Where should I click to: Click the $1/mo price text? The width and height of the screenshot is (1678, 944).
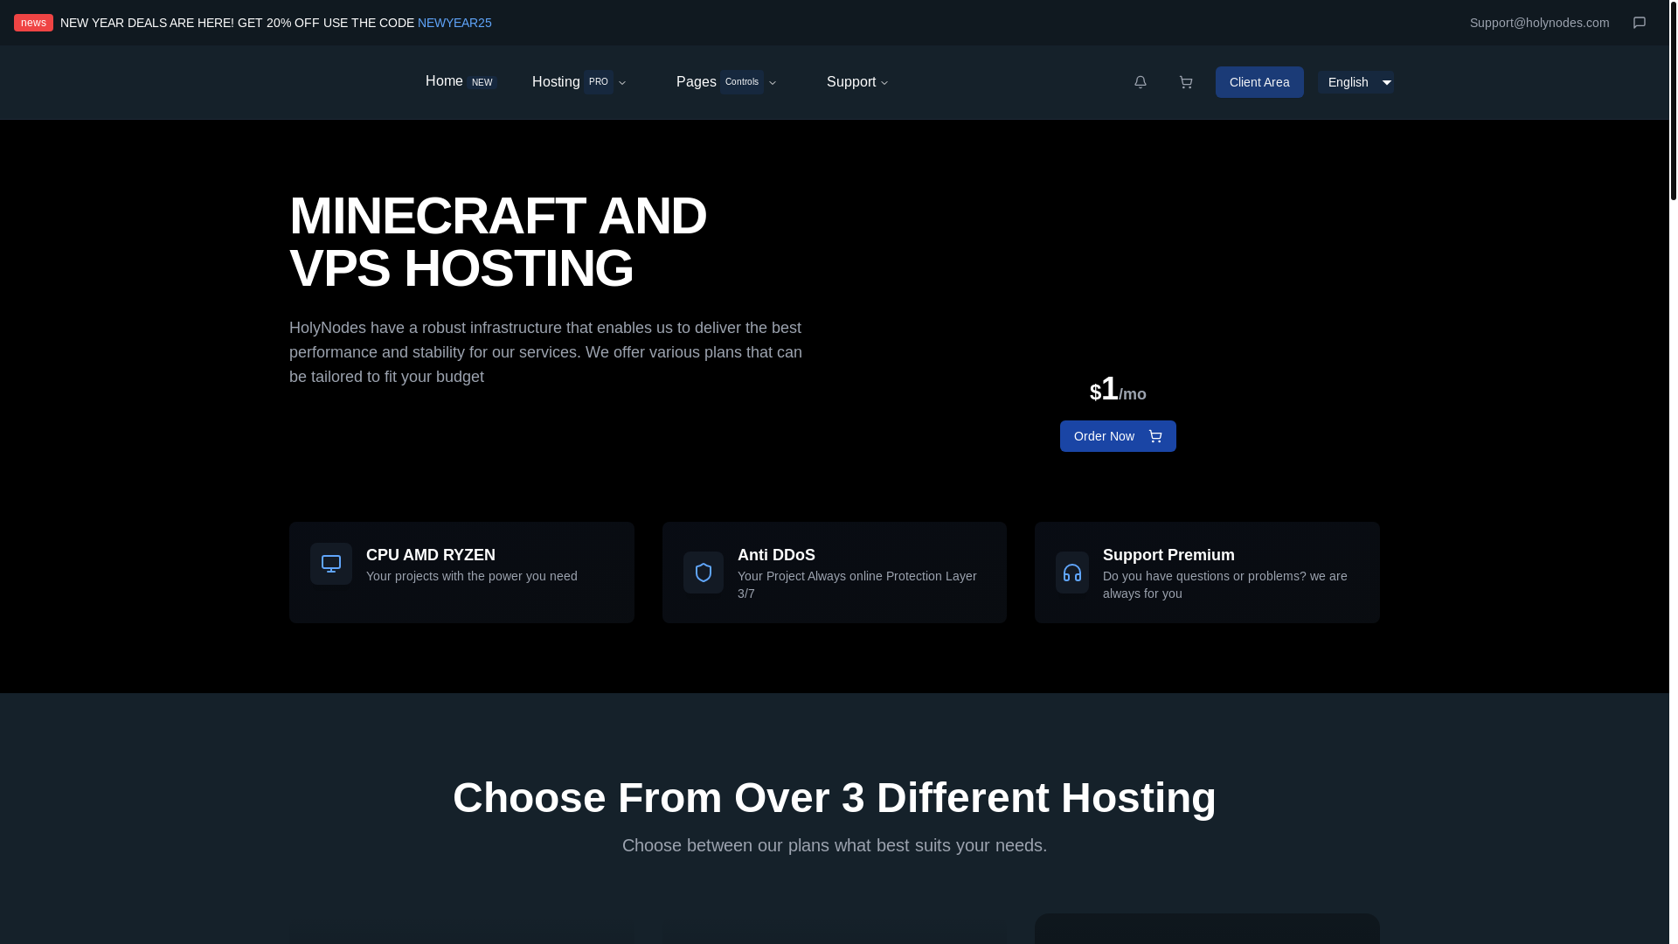(x=1118, y=390)
